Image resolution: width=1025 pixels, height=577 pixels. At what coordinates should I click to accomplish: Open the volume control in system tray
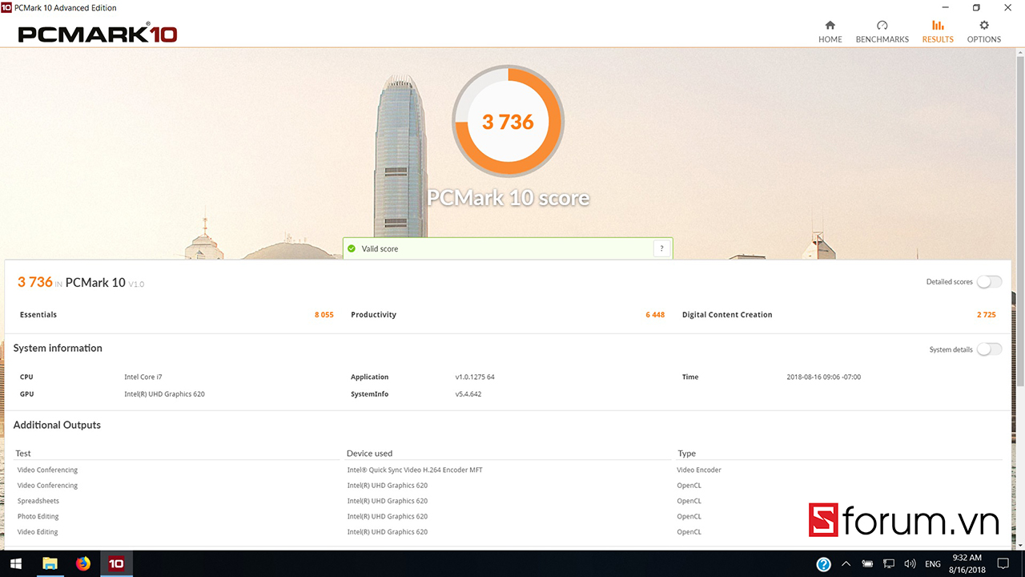click(x=910, y=564)
